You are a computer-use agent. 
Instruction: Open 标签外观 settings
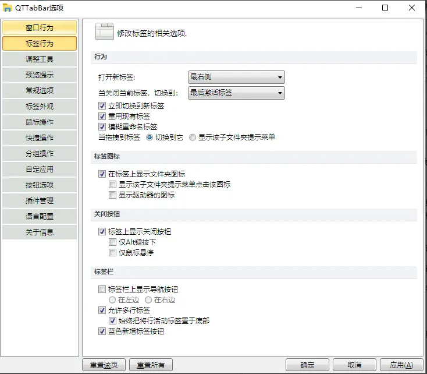40,106
